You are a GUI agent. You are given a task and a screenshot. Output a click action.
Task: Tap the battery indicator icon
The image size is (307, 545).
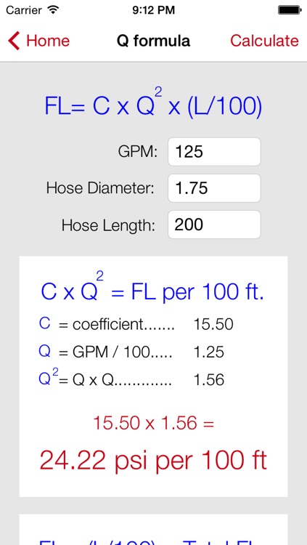point(289,10)
